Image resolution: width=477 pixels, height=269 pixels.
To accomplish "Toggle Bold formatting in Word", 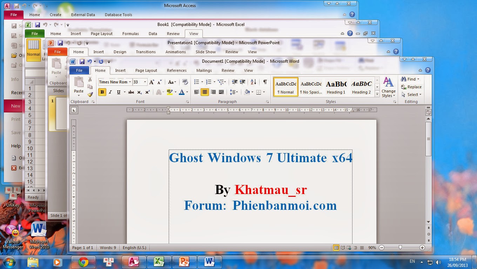I will tap(102, 92).
